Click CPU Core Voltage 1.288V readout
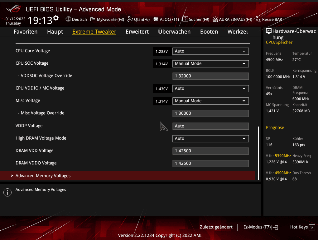318x240 pixels. point(162,52)
